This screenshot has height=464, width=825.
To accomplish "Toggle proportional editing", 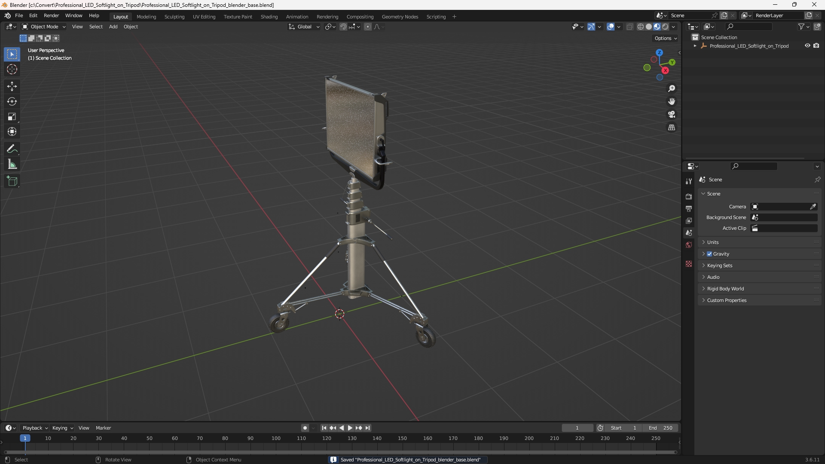I will pos(368,27).
